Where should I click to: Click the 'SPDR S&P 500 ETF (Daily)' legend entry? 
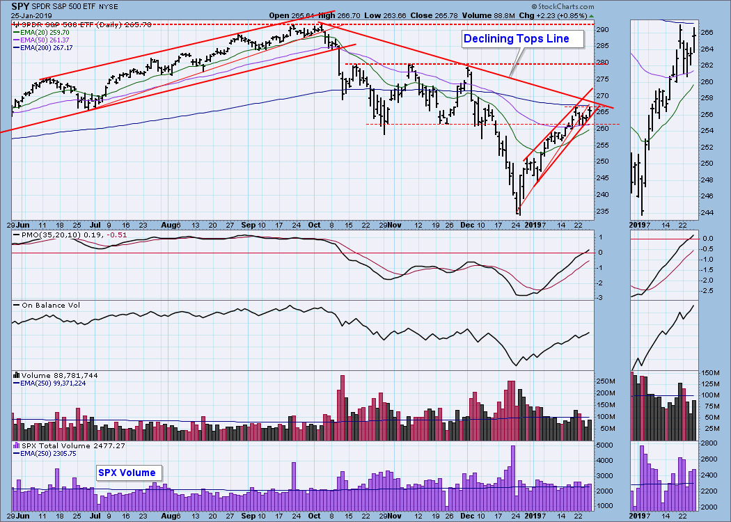tap(82, 24)
